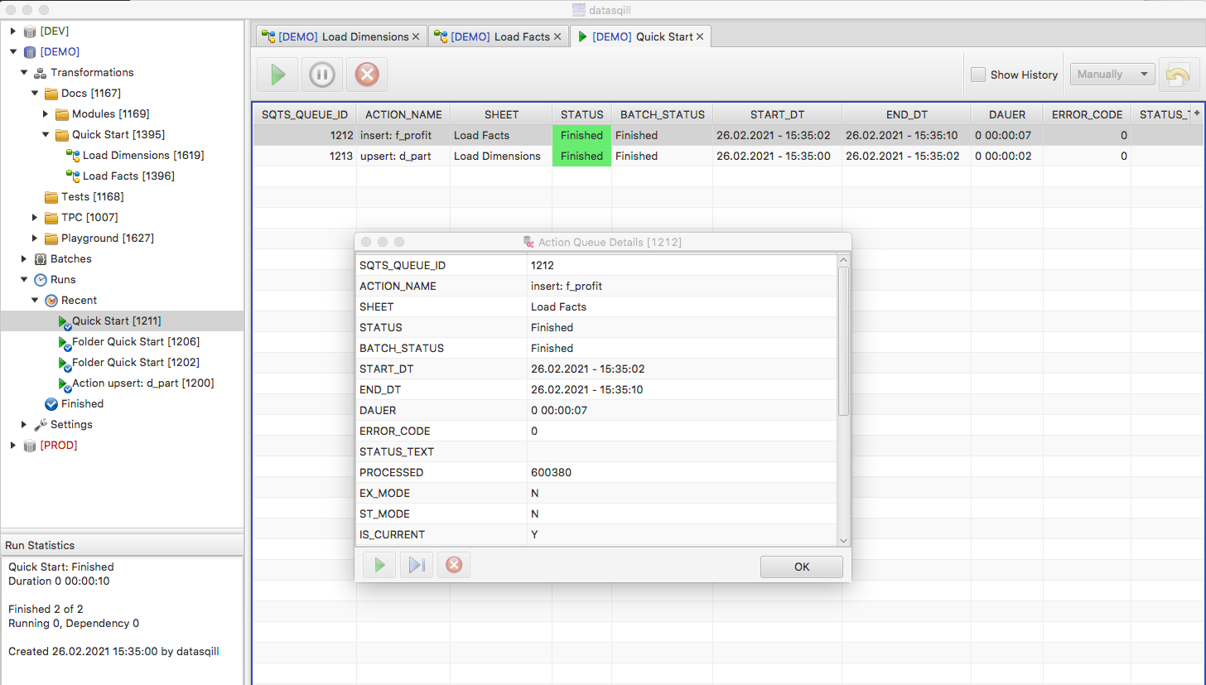
Task: Select the Docs [1167] folder
Action: click(x=90, y=93)
